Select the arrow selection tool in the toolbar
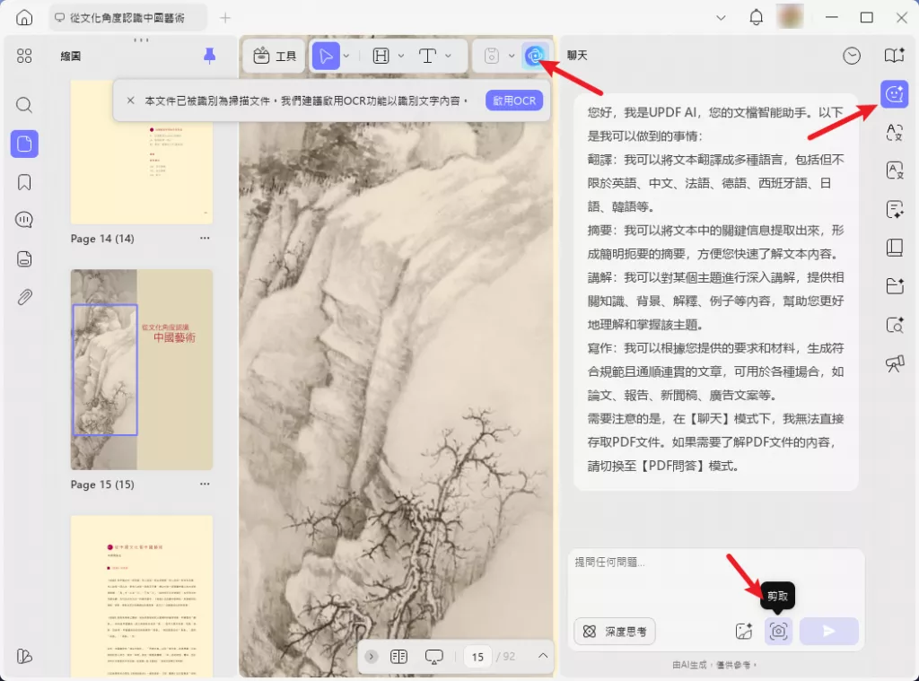Screen dimensions: 919x681 click(326, 55)
